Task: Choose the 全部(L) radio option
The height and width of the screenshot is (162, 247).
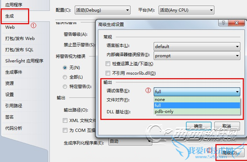Action: pos(65,77)
